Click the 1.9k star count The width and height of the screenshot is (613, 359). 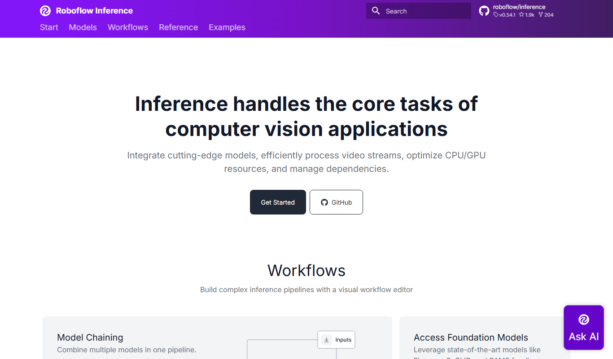(527, 15)
